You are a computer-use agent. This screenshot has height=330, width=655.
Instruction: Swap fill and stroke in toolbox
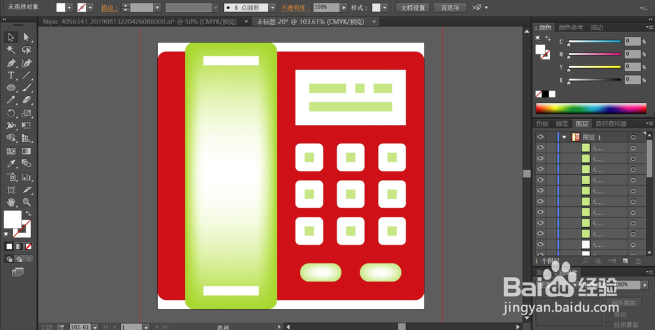[28, 213]
